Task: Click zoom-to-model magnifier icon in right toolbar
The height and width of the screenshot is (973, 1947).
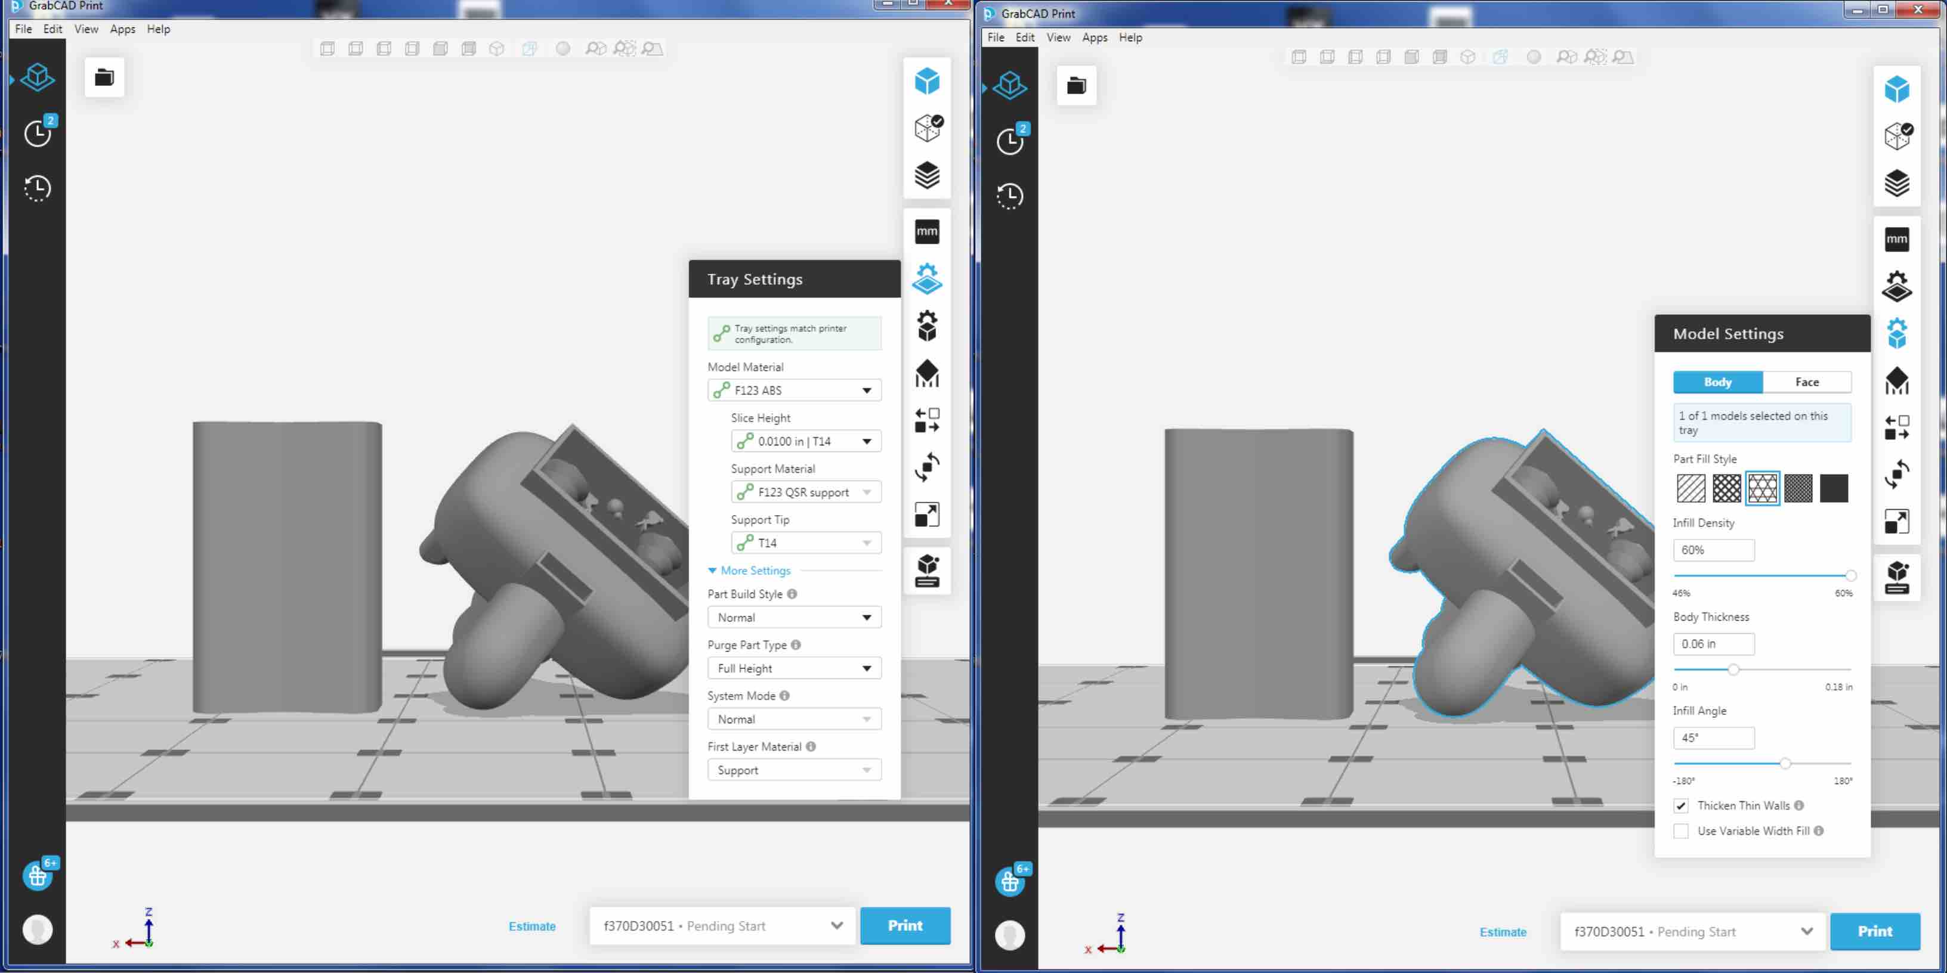Action: 1567,57
